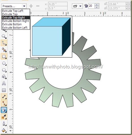
Task: Select the Fill bucket tool
Action: (4, 130)
